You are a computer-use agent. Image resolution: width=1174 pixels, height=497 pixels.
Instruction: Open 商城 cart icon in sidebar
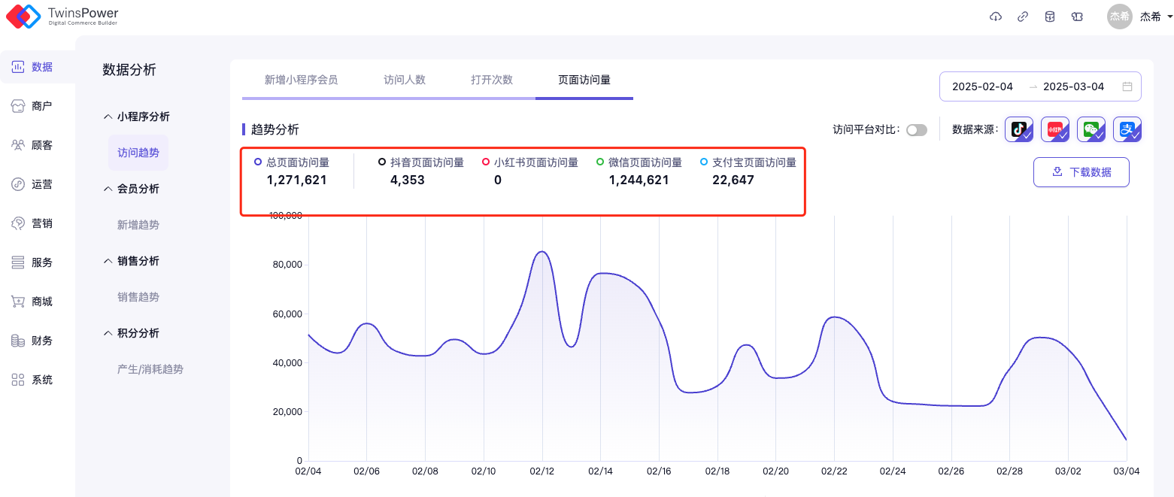point(18,302)
